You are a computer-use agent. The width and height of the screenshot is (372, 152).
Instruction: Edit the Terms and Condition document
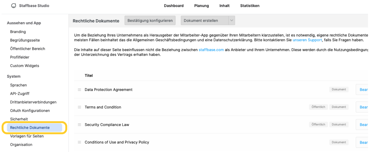(x=362, y=107)
